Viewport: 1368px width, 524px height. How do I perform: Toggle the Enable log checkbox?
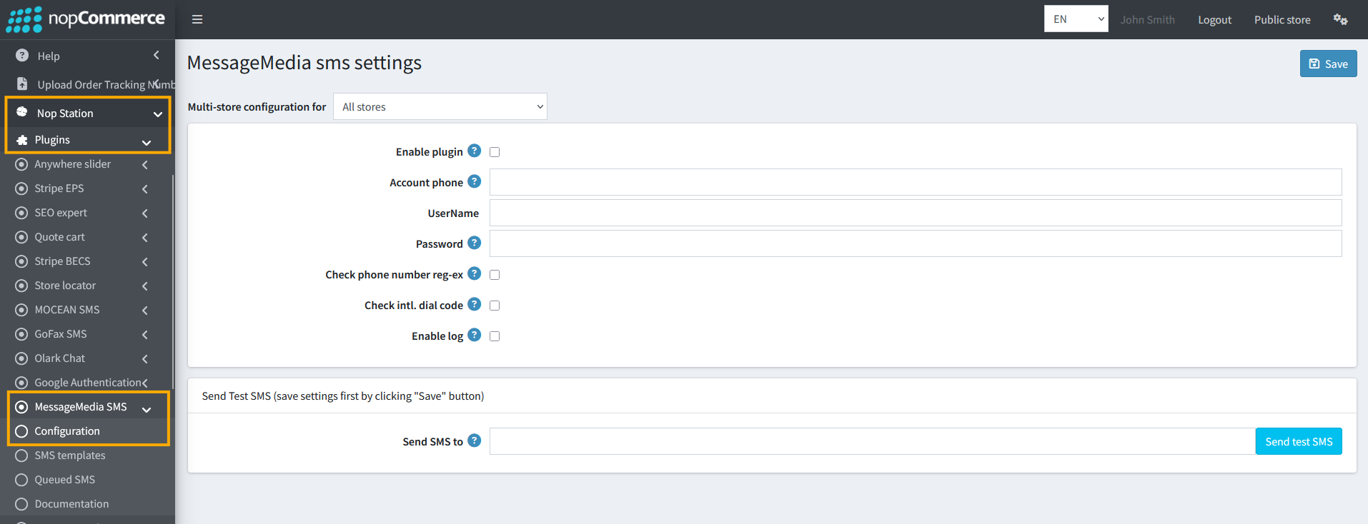tap(495, 336)
